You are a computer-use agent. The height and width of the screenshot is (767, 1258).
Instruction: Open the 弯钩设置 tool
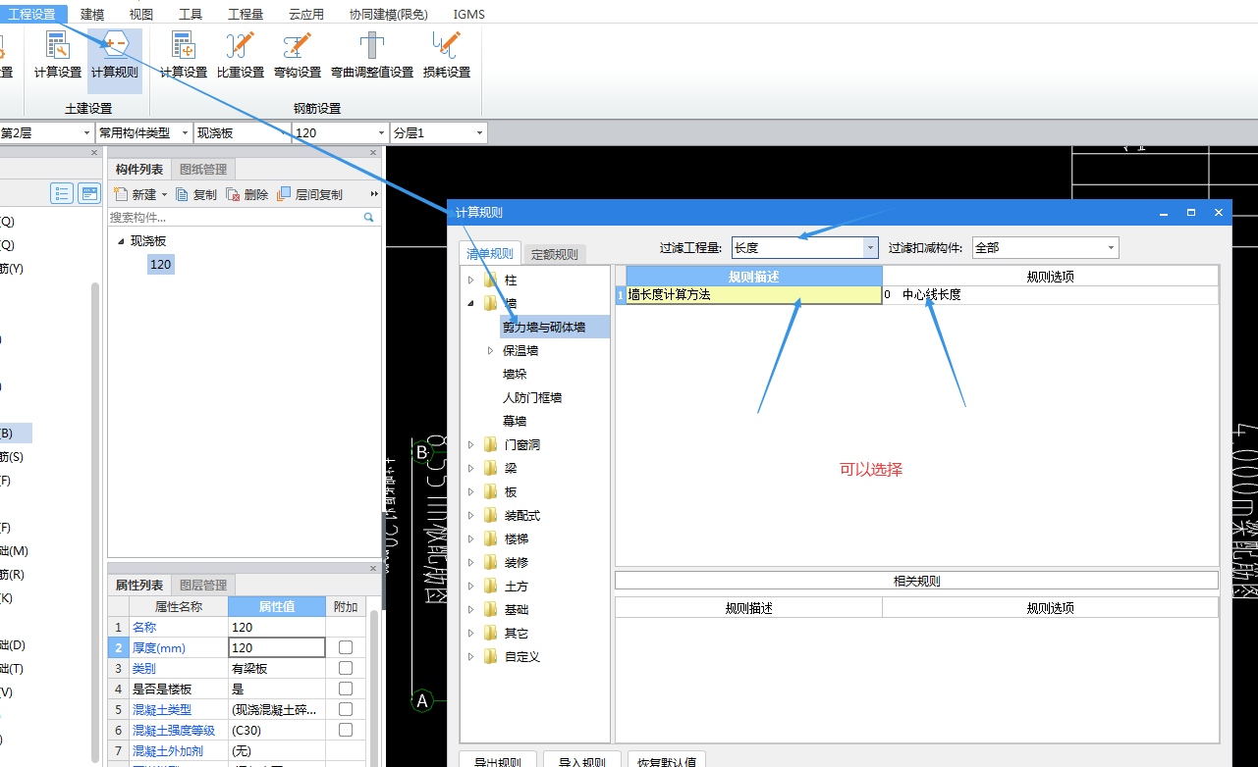click(298, 56)
